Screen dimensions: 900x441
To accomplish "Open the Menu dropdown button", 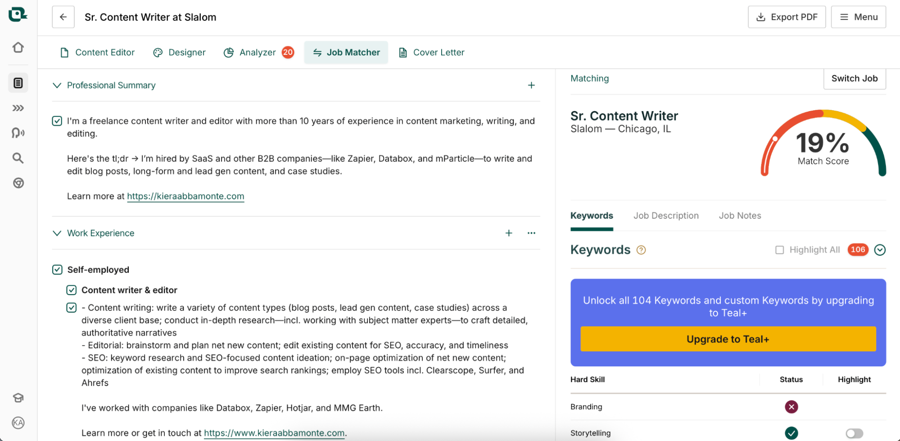I will (x=858, y=17).
